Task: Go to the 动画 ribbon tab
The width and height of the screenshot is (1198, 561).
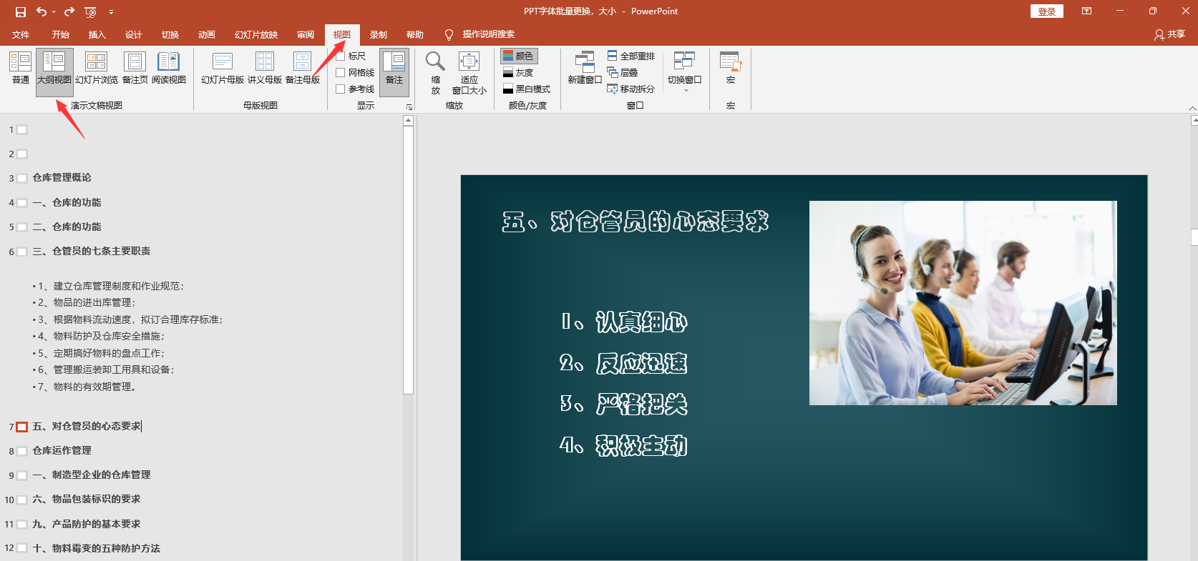Action: click(207, 34)
